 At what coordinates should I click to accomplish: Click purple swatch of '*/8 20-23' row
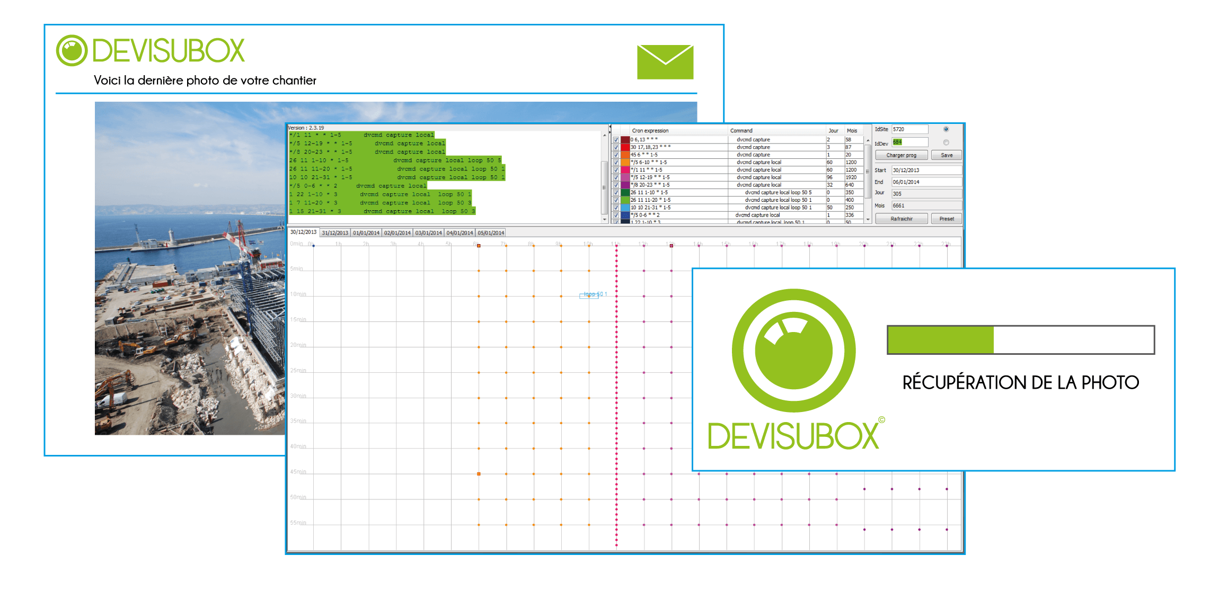point(625,185)
